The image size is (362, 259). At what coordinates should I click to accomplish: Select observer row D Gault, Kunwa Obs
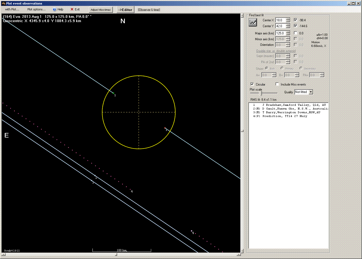click(289, 109)
